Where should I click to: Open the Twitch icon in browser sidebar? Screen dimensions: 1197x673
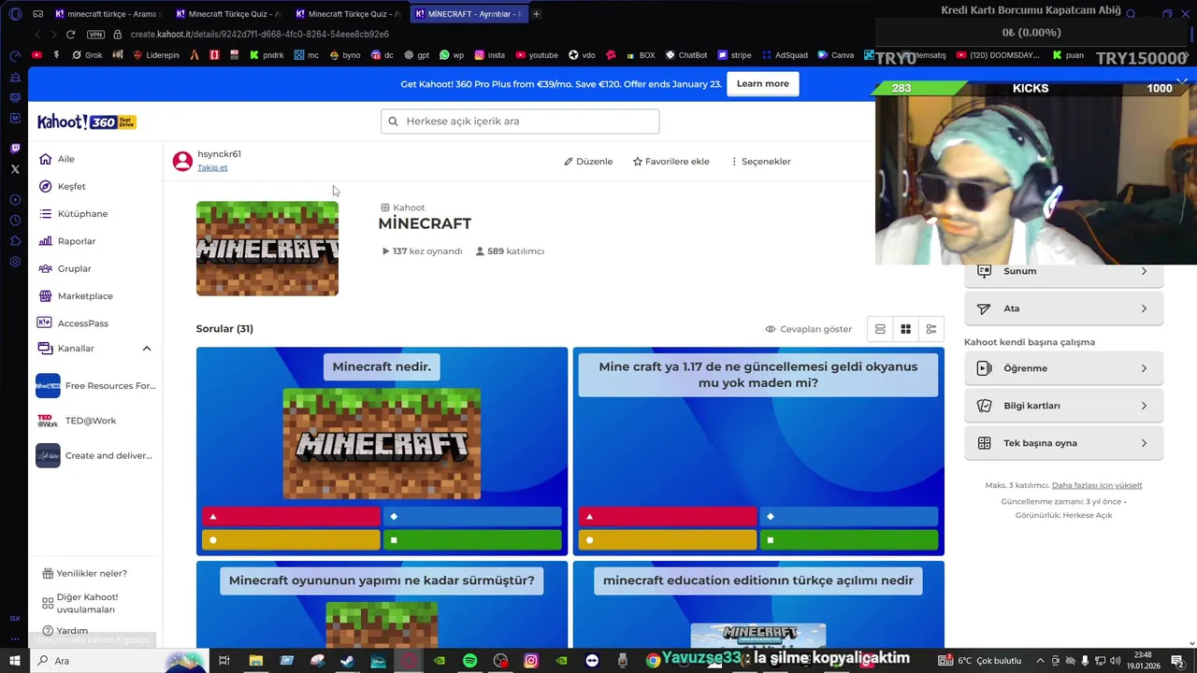[x=15, y=148]
